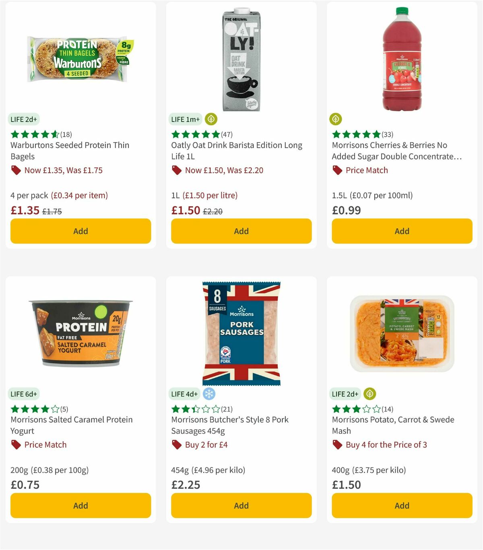Add Oatly Oat Drink Barista Edition to basket
The height and width of the screenshot is (550, 483).
[x=241, y=231]
